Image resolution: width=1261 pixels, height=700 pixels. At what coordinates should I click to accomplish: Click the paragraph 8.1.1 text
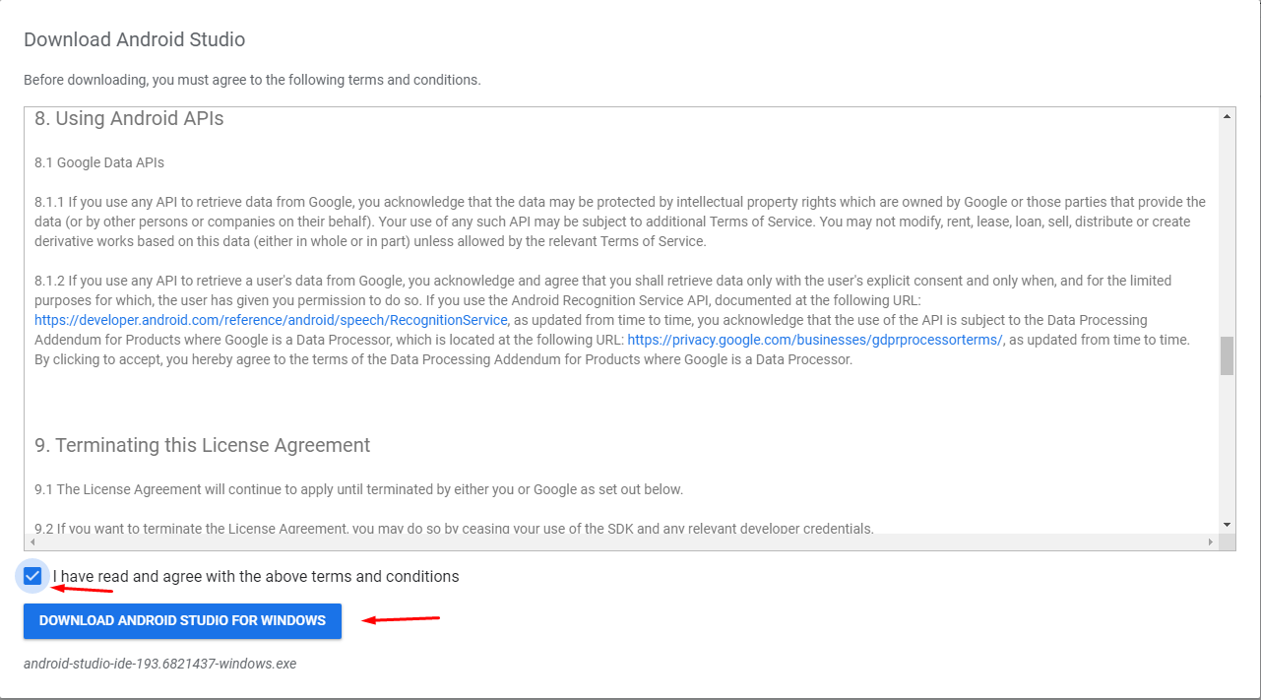620,222
